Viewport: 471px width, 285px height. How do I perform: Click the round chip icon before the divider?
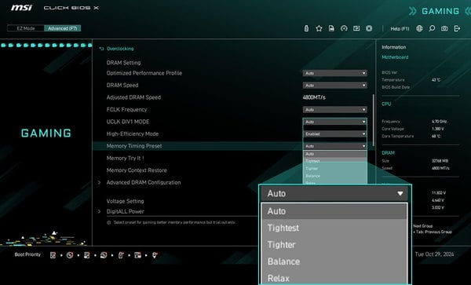pos(369,28)
